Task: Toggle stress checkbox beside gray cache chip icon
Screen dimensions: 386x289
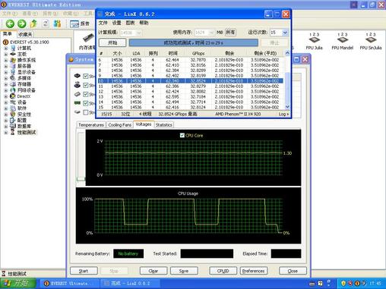Action: (x=86, y=94)
